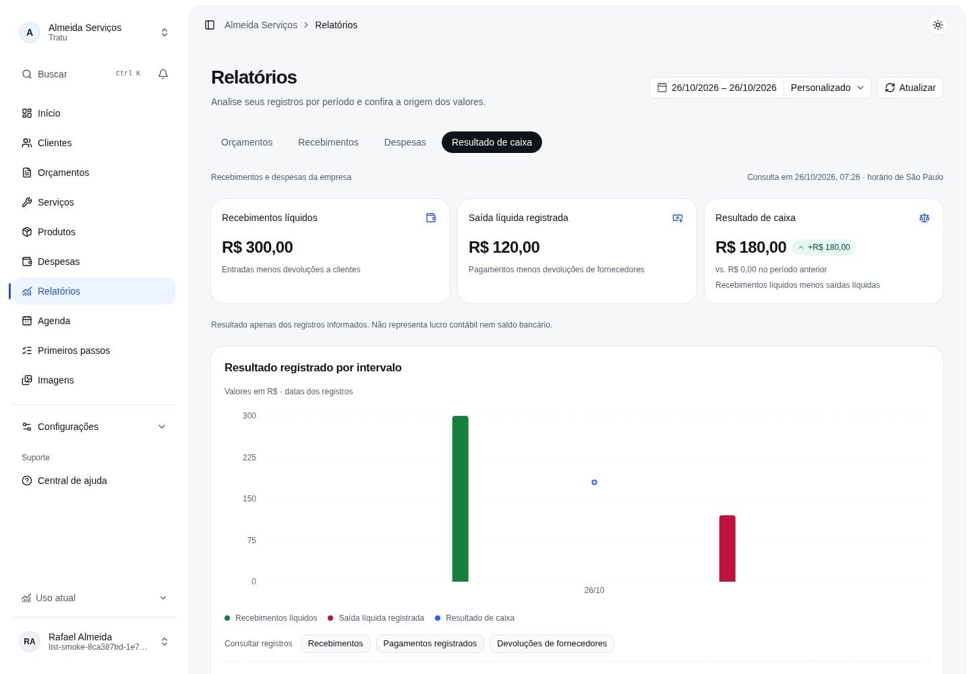Switch to the Recebimentos tab
Viewport: 971px width, 674px height.
tap(328, 142)
